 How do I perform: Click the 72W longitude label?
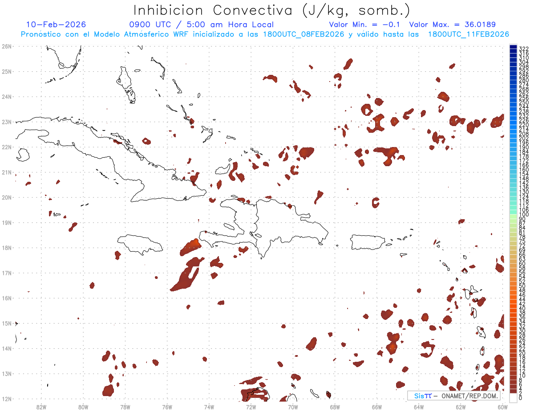pyautogui.click(x=251, y=407)
